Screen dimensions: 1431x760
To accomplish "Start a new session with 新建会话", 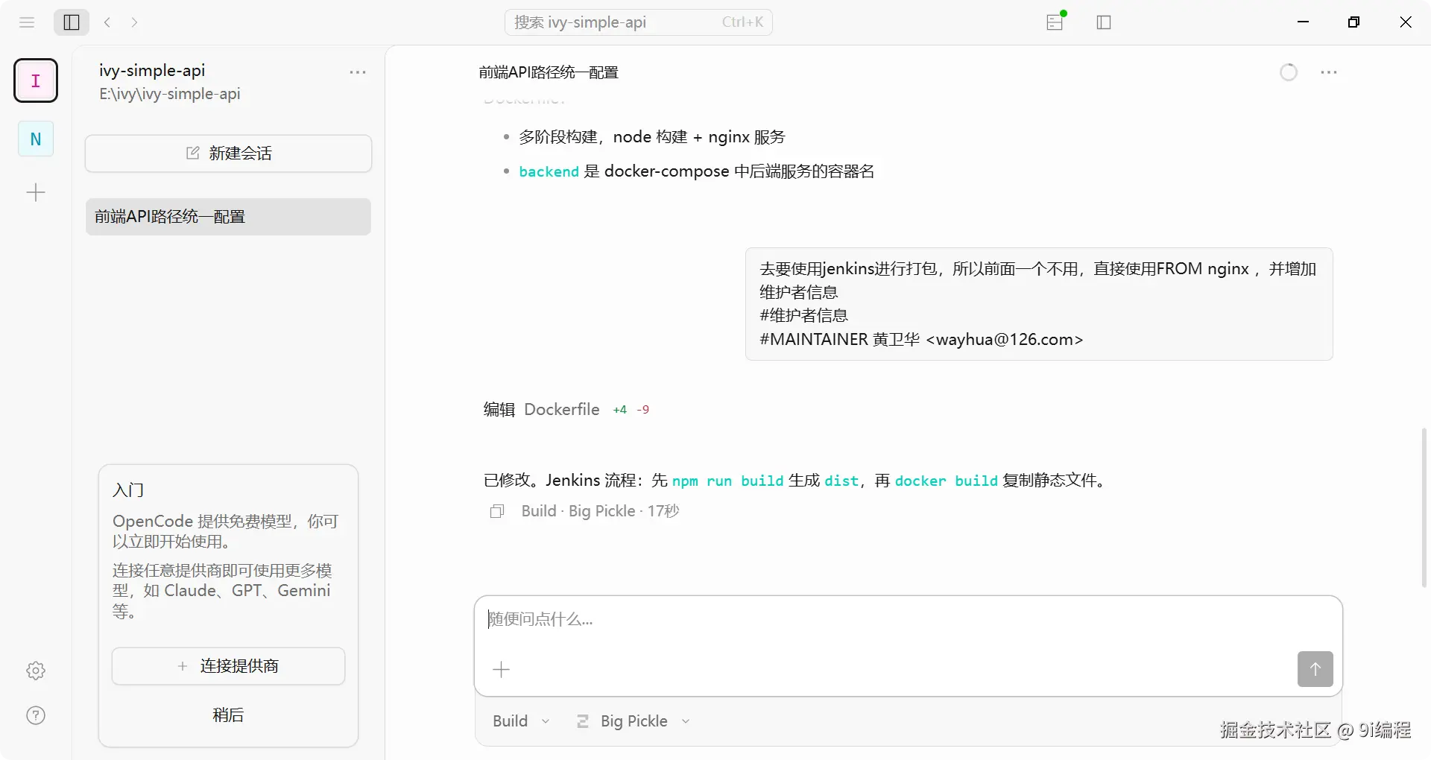I will 228,153.
